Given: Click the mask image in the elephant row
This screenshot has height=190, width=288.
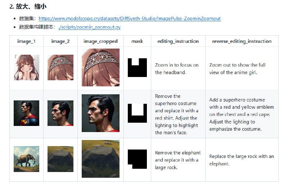Looking at the screenshot, I should (137, 159).
